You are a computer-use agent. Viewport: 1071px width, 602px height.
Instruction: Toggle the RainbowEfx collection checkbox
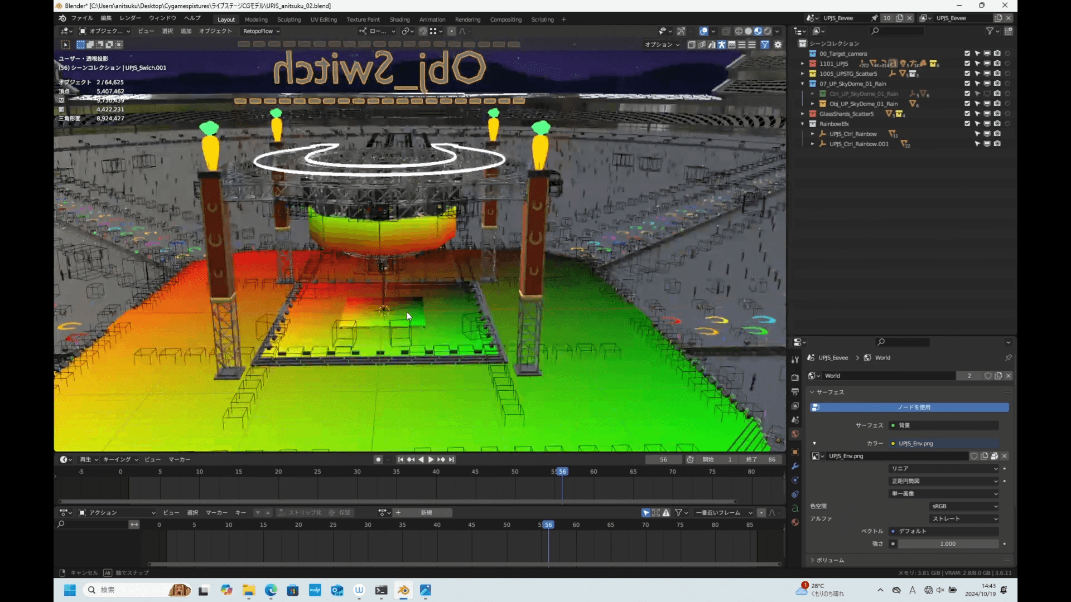point(967,124)
